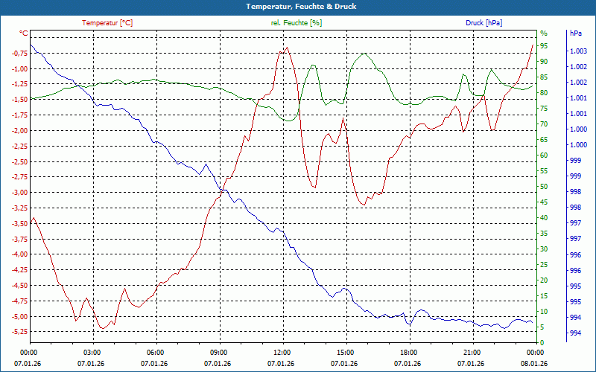Click the rel. Feuchte [%] legend label

pyautogui.click(x=296, y=23)
